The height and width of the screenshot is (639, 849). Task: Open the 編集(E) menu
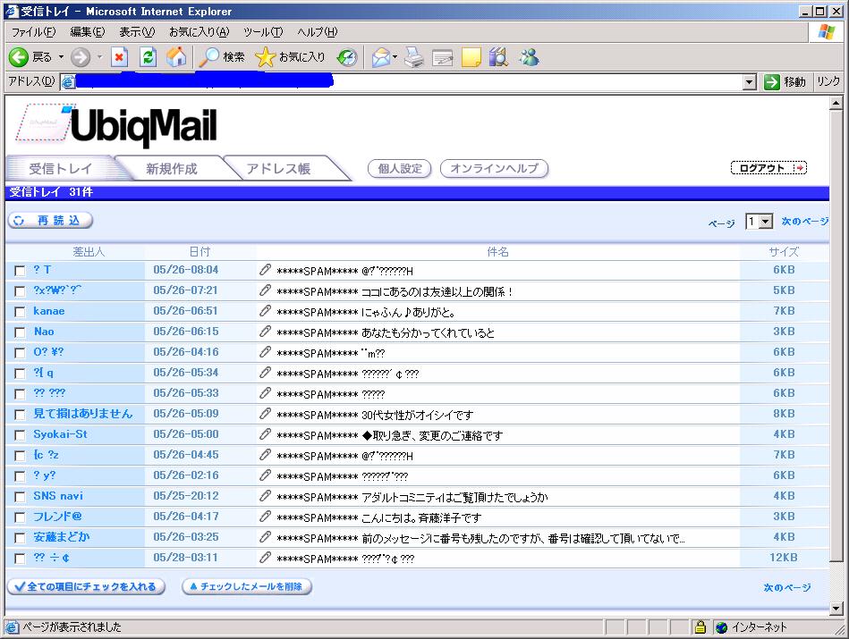coord(87,32)
